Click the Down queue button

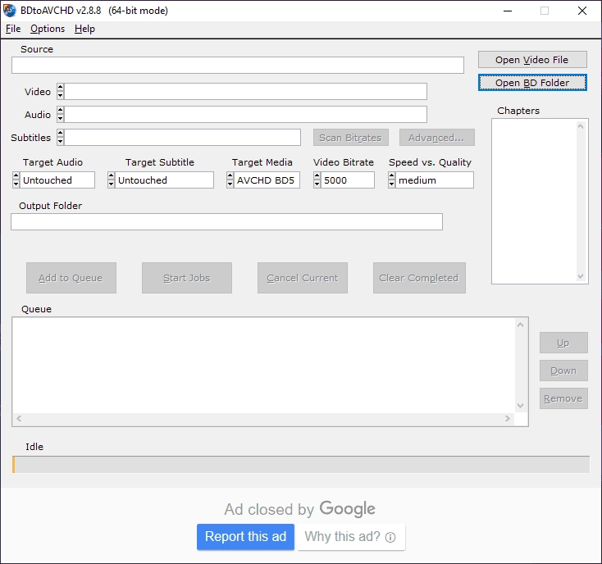pyautogui.click(x=563, y=371)
